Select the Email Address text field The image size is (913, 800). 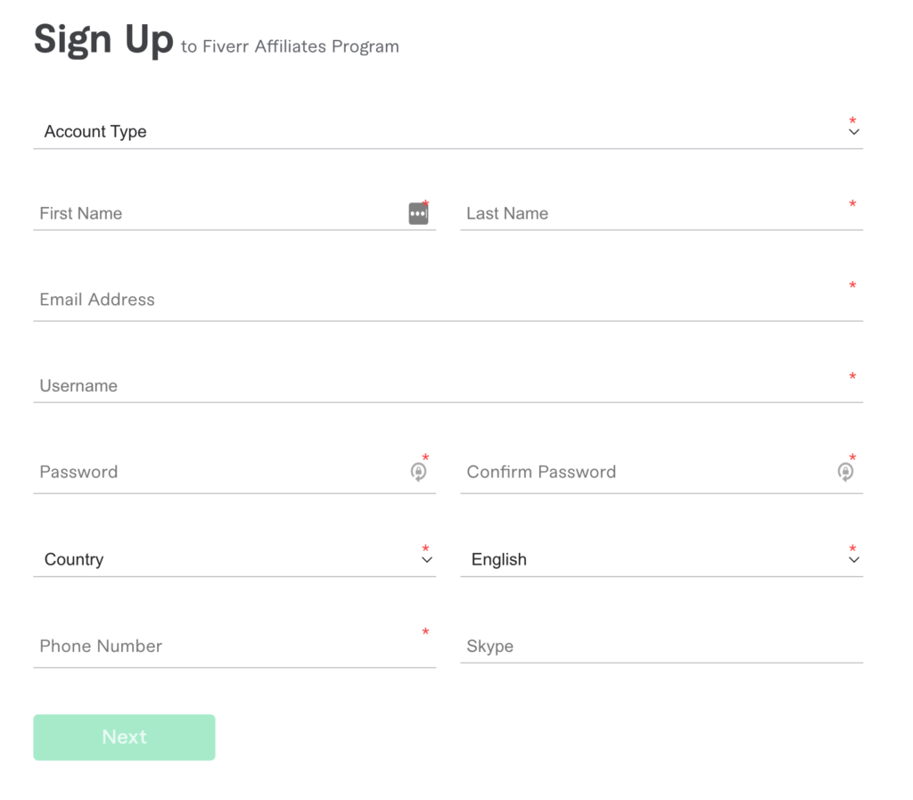click(x=446, y=301)
